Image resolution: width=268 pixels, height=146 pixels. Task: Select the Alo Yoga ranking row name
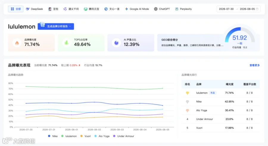coord(202,111)
